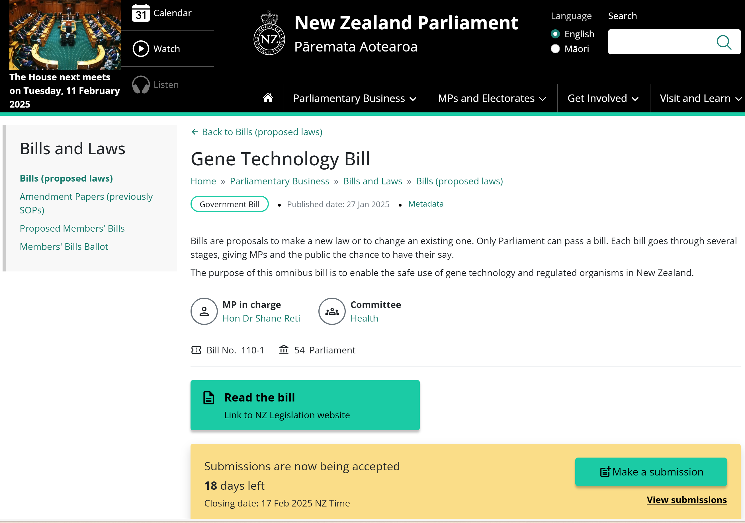Expand Visit and Learn menu
This screenshot has width=745, height=523.
point(701,98)
